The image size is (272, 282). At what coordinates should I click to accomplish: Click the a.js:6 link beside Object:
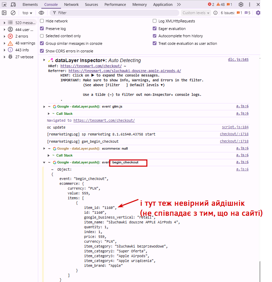pyautogui.click(x=242, y=169)
